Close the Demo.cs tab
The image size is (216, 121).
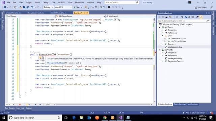(87, 13)
